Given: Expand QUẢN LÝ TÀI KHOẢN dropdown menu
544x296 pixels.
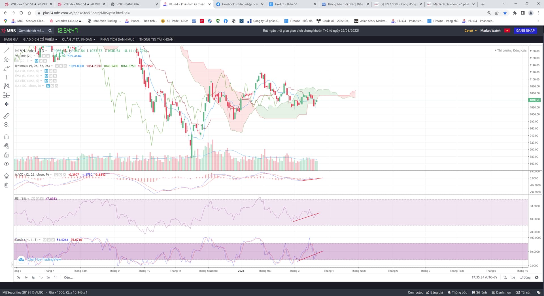Looking at the screenshot, I should coord(79,39).
